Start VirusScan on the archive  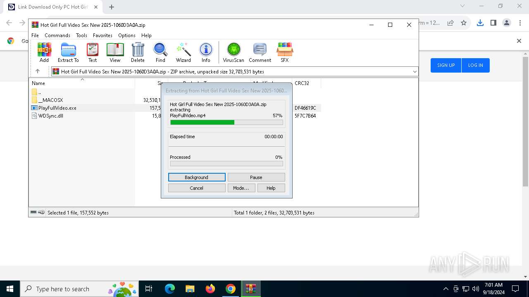pyautogui.click(x=234, y=52)
